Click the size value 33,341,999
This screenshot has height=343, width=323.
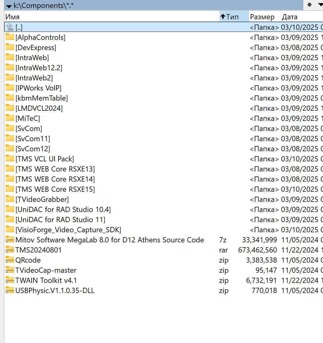pos(259,240)
